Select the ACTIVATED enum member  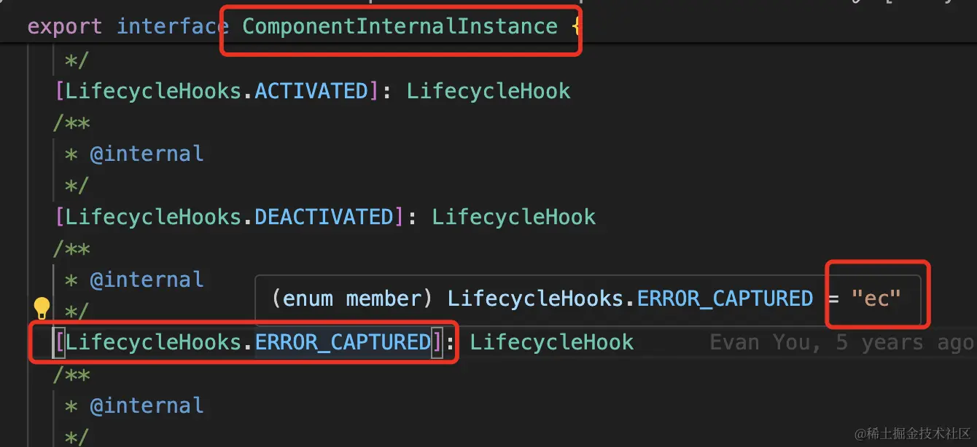(x=311, y=91)
